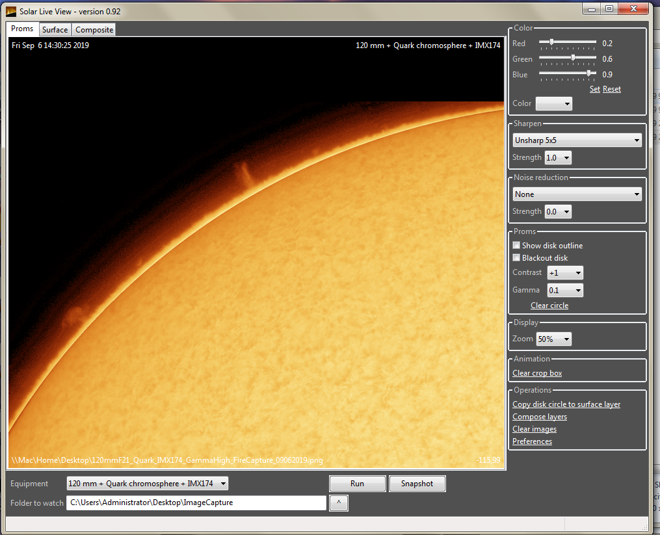This screenshot has width=660, height=535.
Task: Open the Noise reduction None dropdown
Action: pyautogui.click(x=577, y=194)
